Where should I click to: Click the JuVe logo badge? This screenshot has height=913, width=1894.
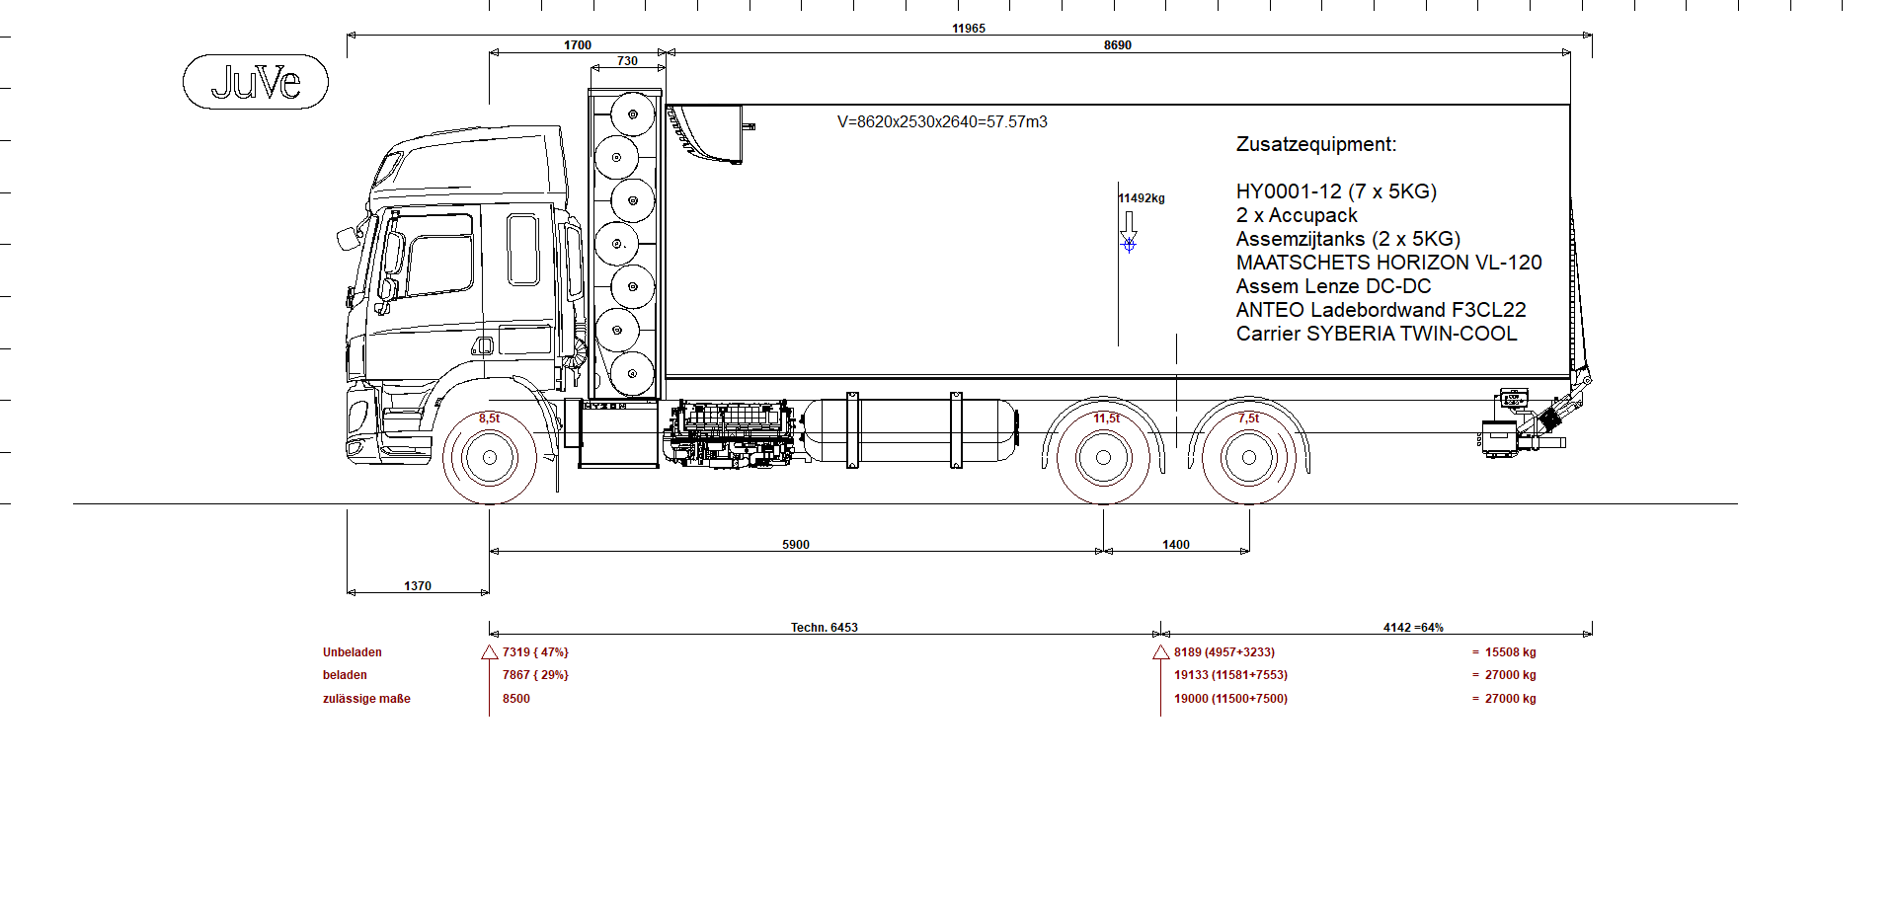click(x=256, y=82)
